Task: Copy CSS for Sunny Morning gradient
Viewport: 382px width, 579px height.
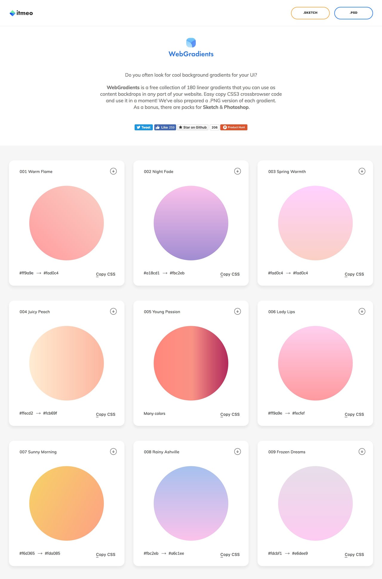Action: pos(106,555)
